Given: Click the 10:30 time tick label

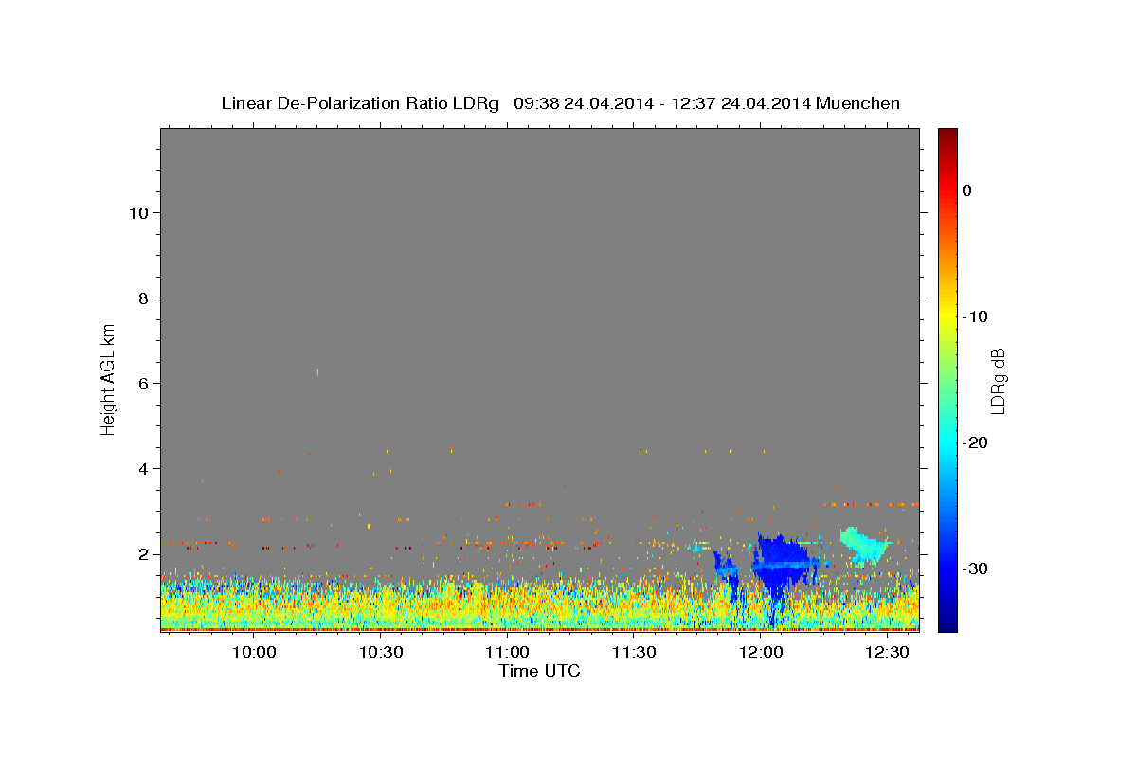Looking at the screenshot, I should 381,653.
